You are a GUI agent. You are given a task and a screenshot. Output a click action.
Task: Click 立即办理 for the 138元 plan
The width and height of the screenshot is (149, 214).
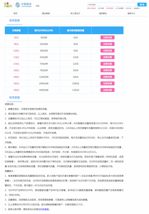(107, 57)
